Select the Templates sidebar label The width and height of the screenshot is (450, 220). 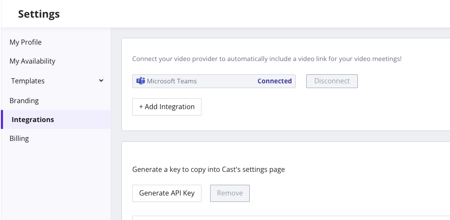(28, 81)
